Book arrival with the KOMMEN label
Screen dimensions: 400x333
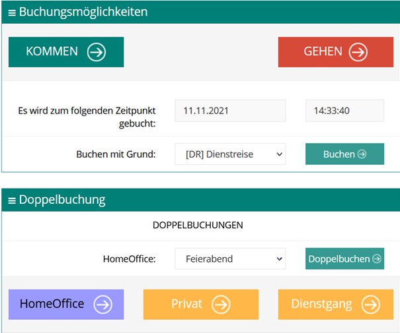[52, 52]
